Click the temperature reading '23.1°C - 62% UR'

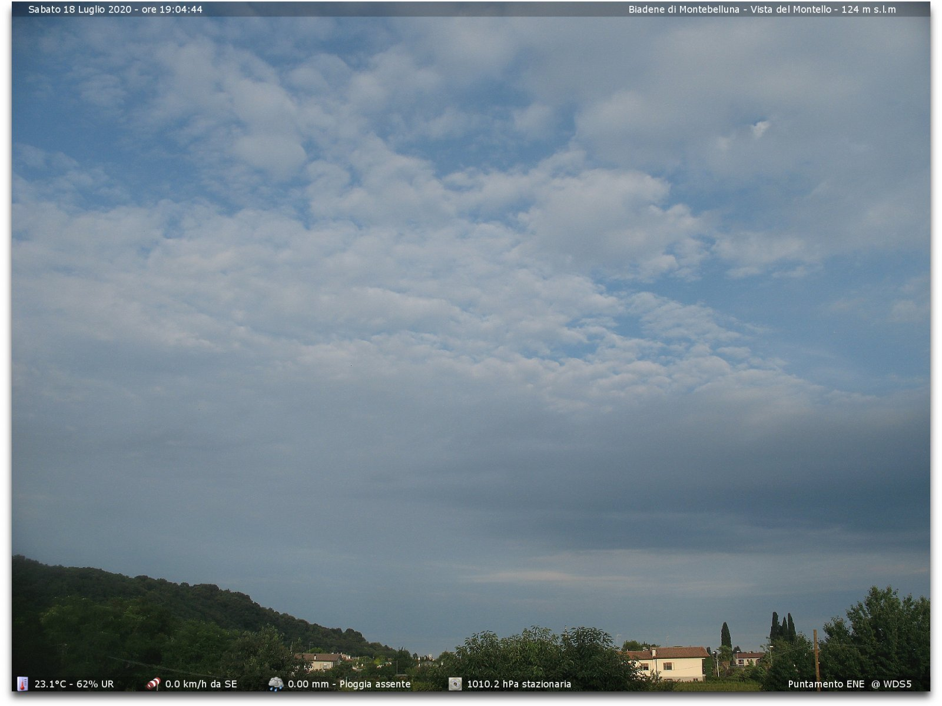(x=74, y=684)
